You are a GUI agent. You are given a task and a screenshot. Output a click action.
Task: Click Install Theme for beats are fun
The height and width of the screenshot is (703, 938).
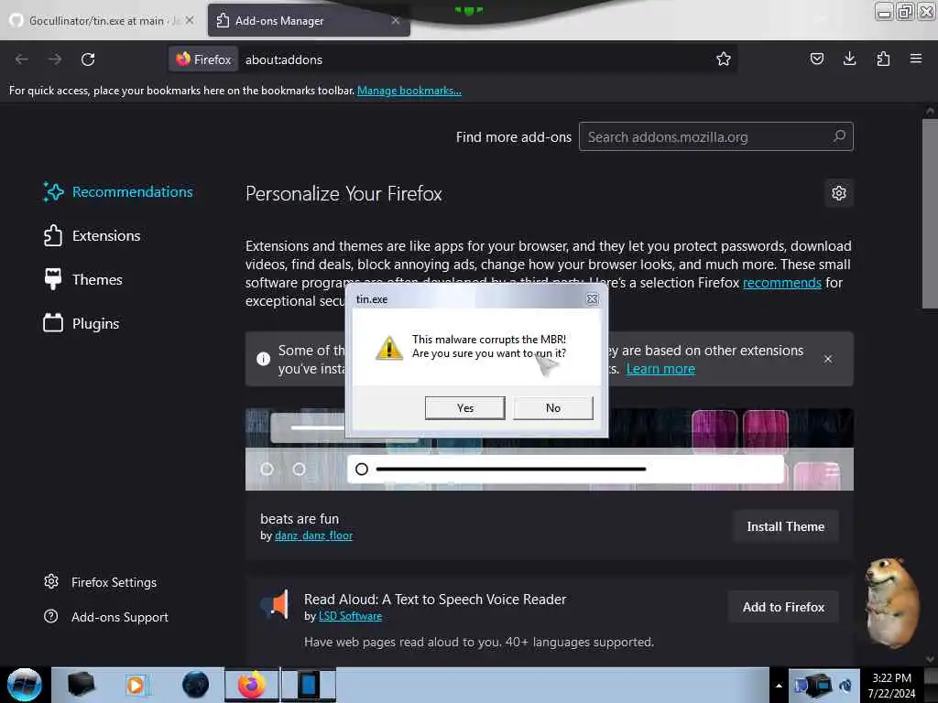click(785, 526)
